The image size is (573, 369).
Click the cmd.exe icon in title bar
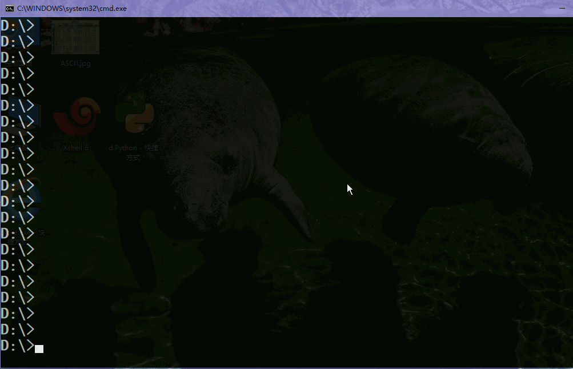(x=10, y=9)
